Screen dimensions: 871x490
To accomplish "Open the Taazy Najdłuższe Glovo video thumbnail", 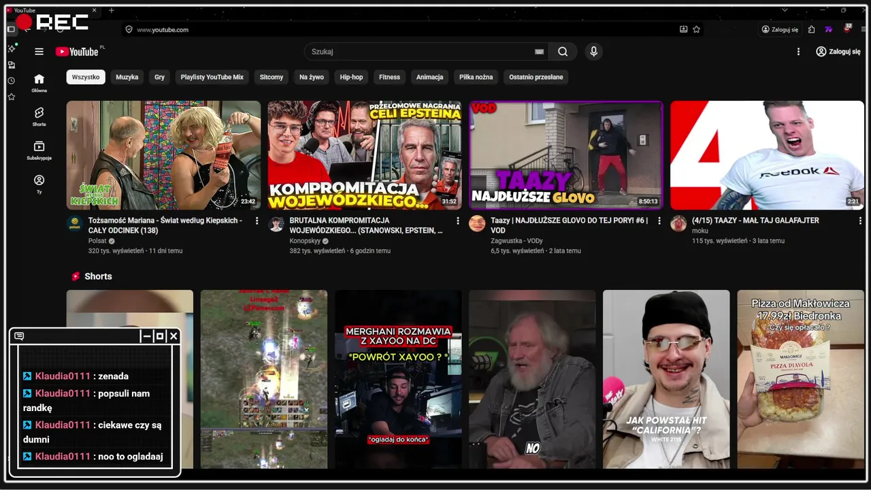I will tap(566, 155).
